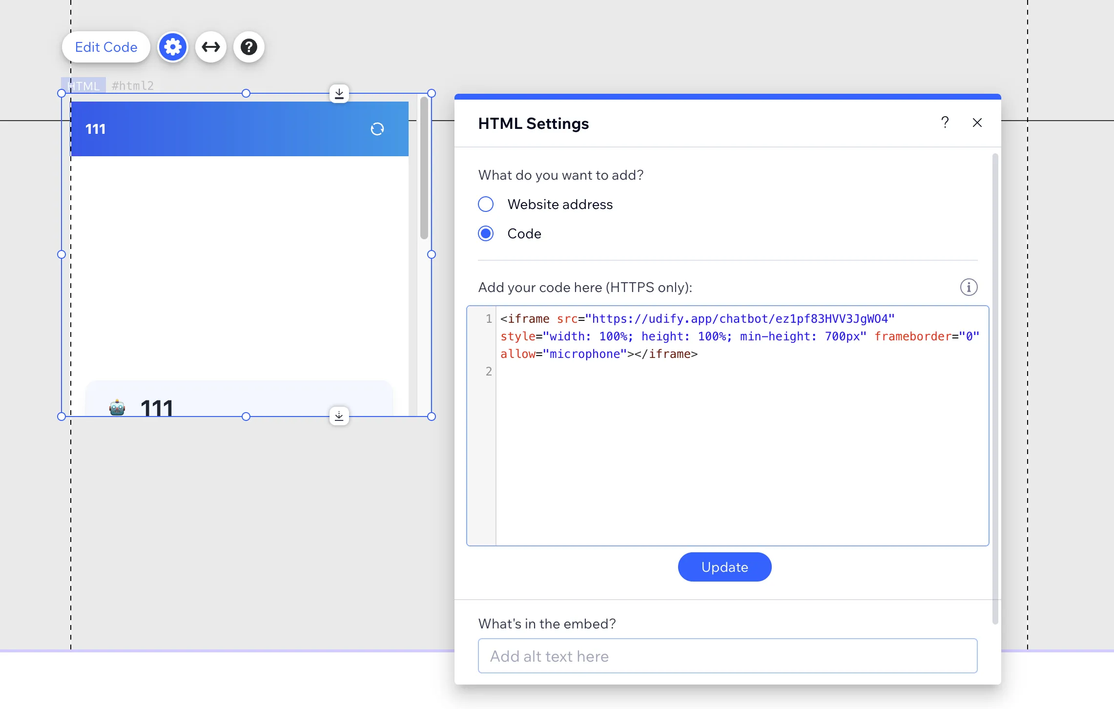Click the stretch element arrows icon

210,46
